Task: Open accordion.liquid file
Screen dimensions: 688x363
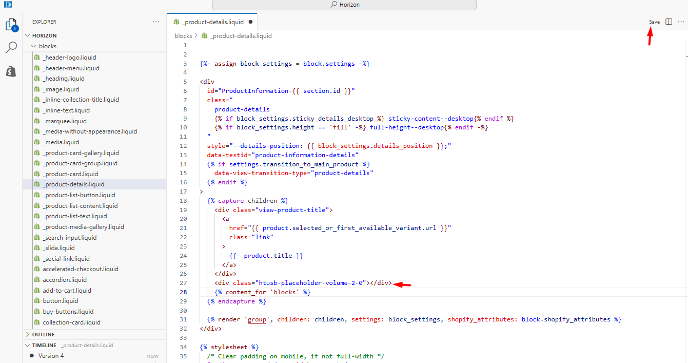Action: pos(65,280)
